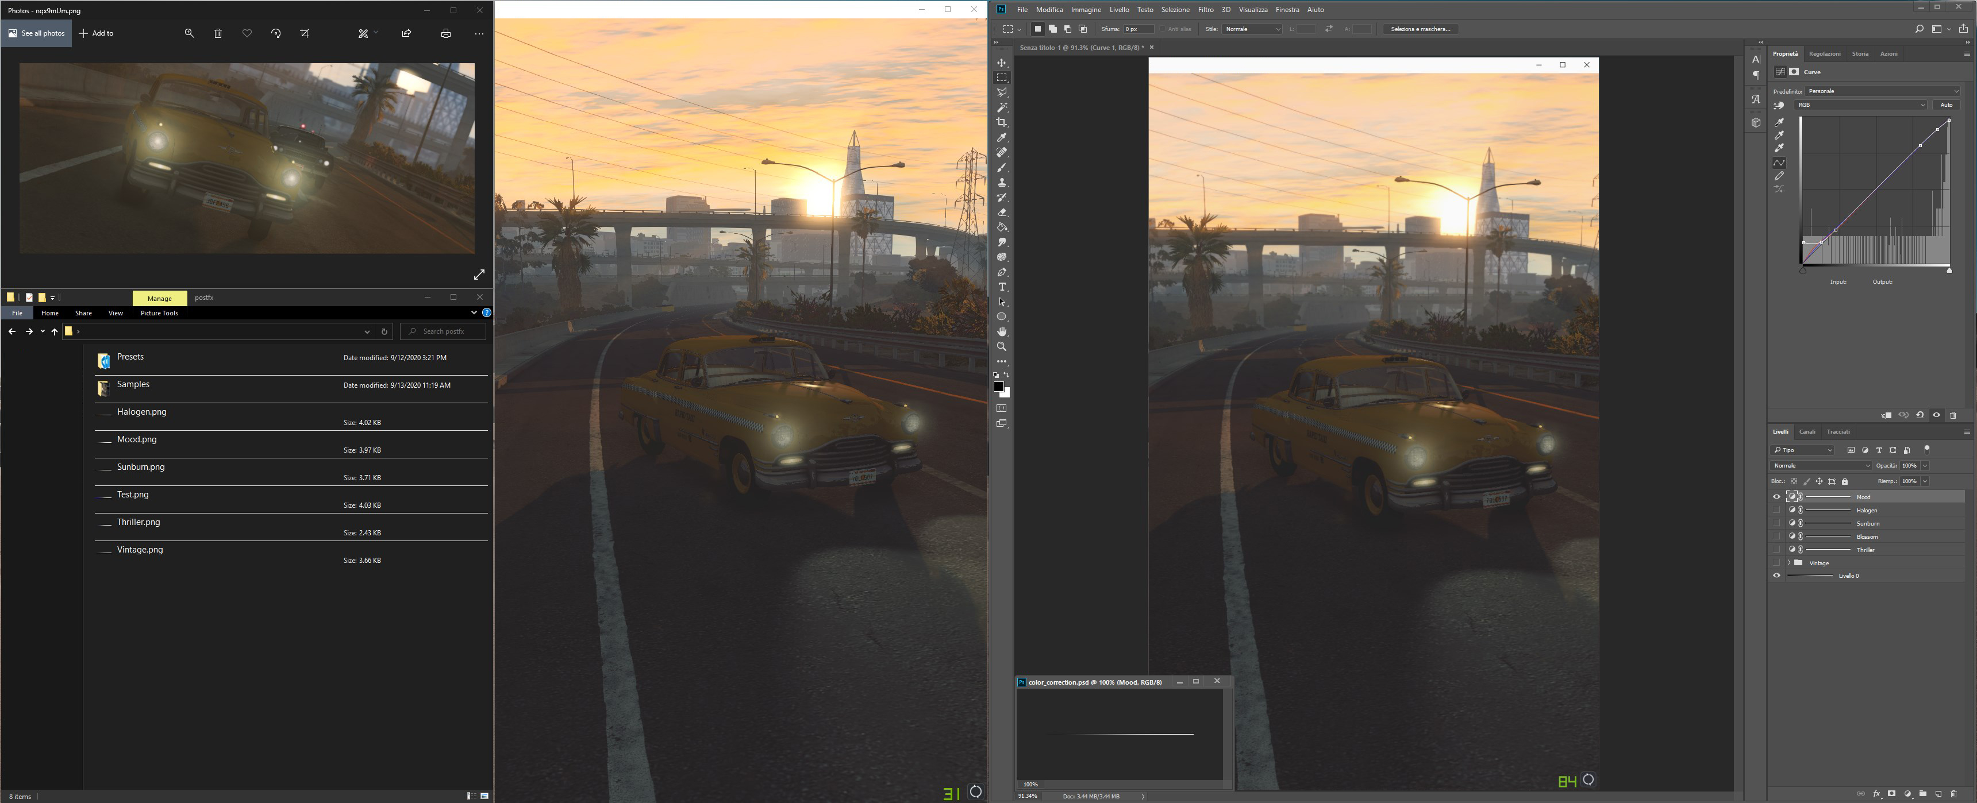Select the Rectangular Marquee tool
This screenshot has height=803, width=1977.
coord(1002,78)
